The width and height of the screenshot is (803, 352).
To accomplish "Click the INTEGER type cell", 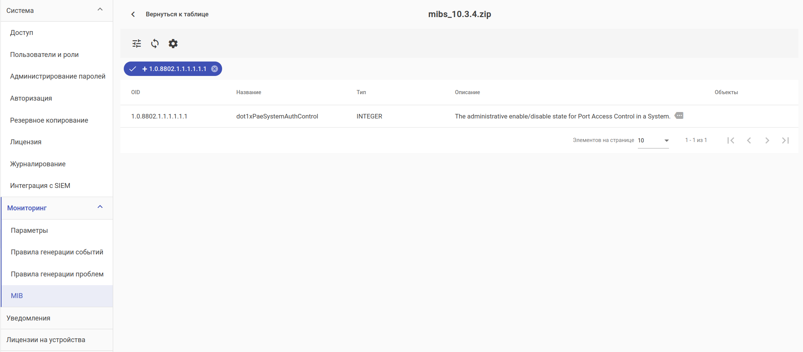I will (x=369, y=116).
